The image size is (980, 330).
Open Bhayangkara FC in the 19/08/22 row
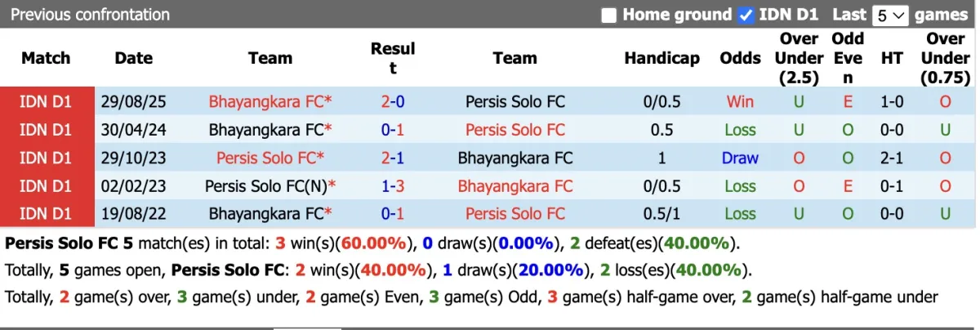[266, 214]
